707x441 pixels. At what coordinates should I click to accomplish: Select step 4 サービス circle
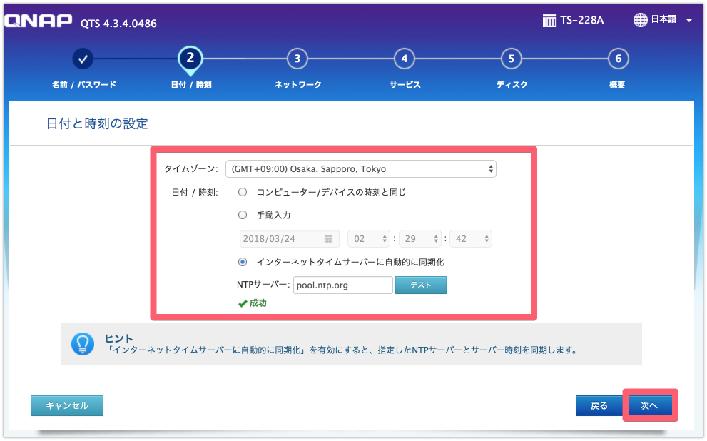(404, 59)
